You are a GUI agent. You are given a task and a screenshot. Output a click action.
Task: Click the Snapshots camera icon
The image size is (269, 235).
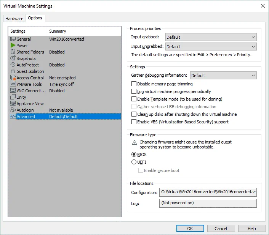pos(13,58)
